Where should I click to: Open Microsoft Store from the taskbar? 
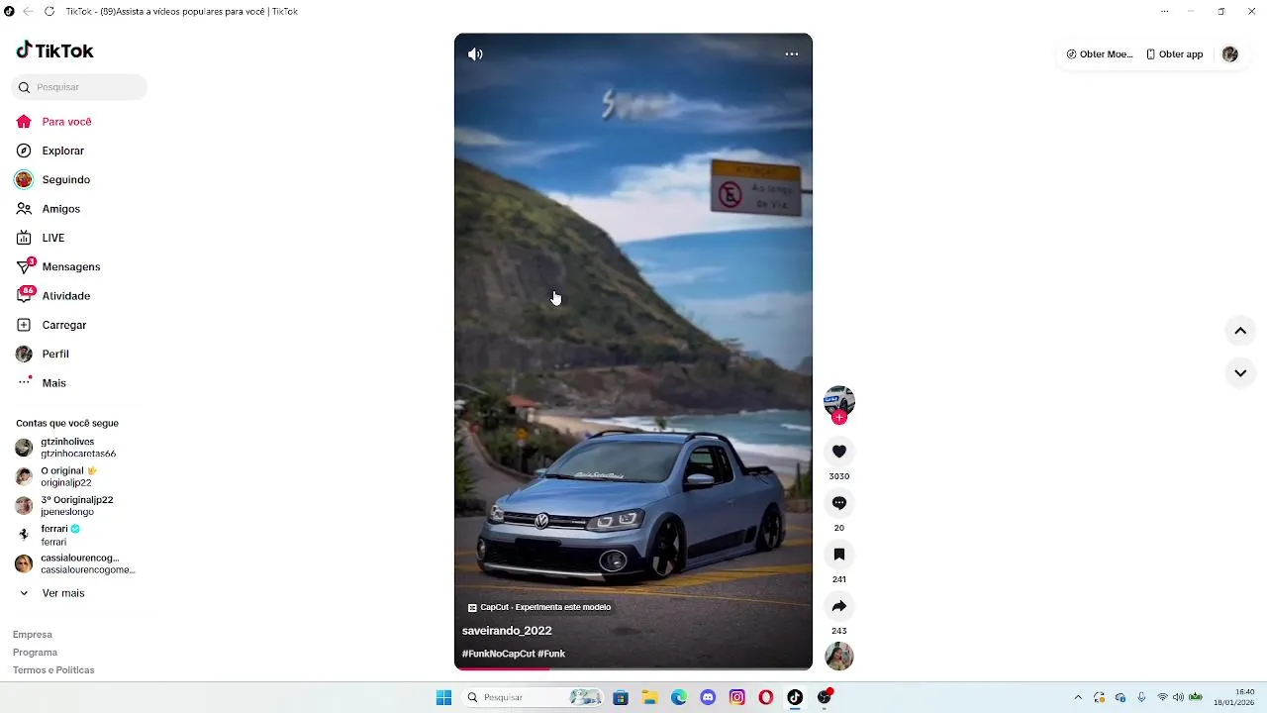(x=621, y=698)
